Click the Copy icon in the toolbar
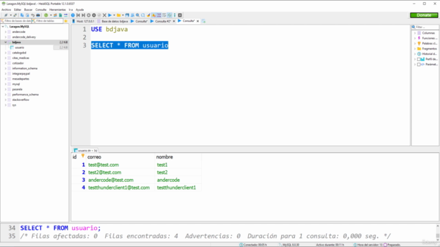This screenshot has height=247, width=440. pos(22,15)
